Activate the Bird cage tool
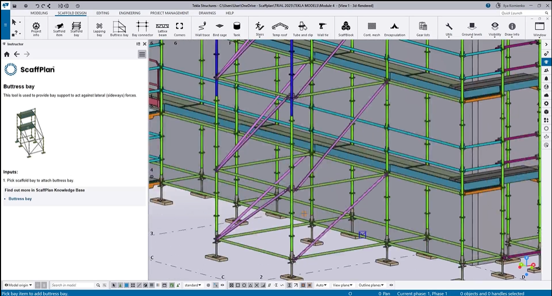This screenshot has width=552, height=296. tap(220, 29)
